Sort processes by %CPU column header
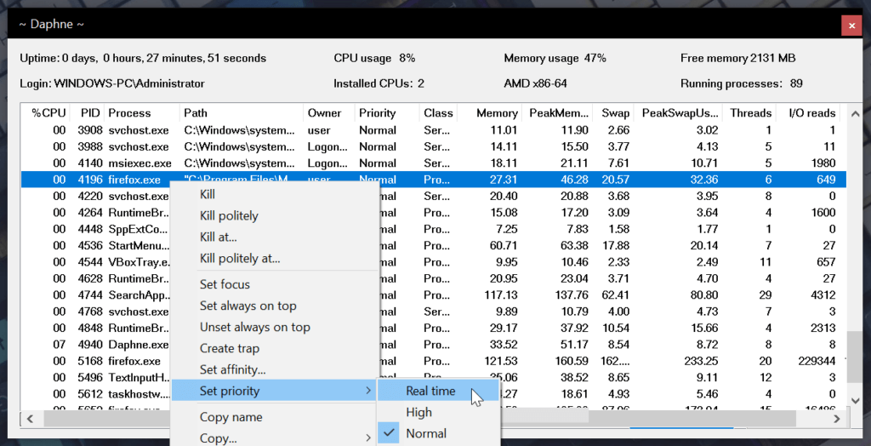The height and width of the screenshot is (446, 871). (48, 112)
